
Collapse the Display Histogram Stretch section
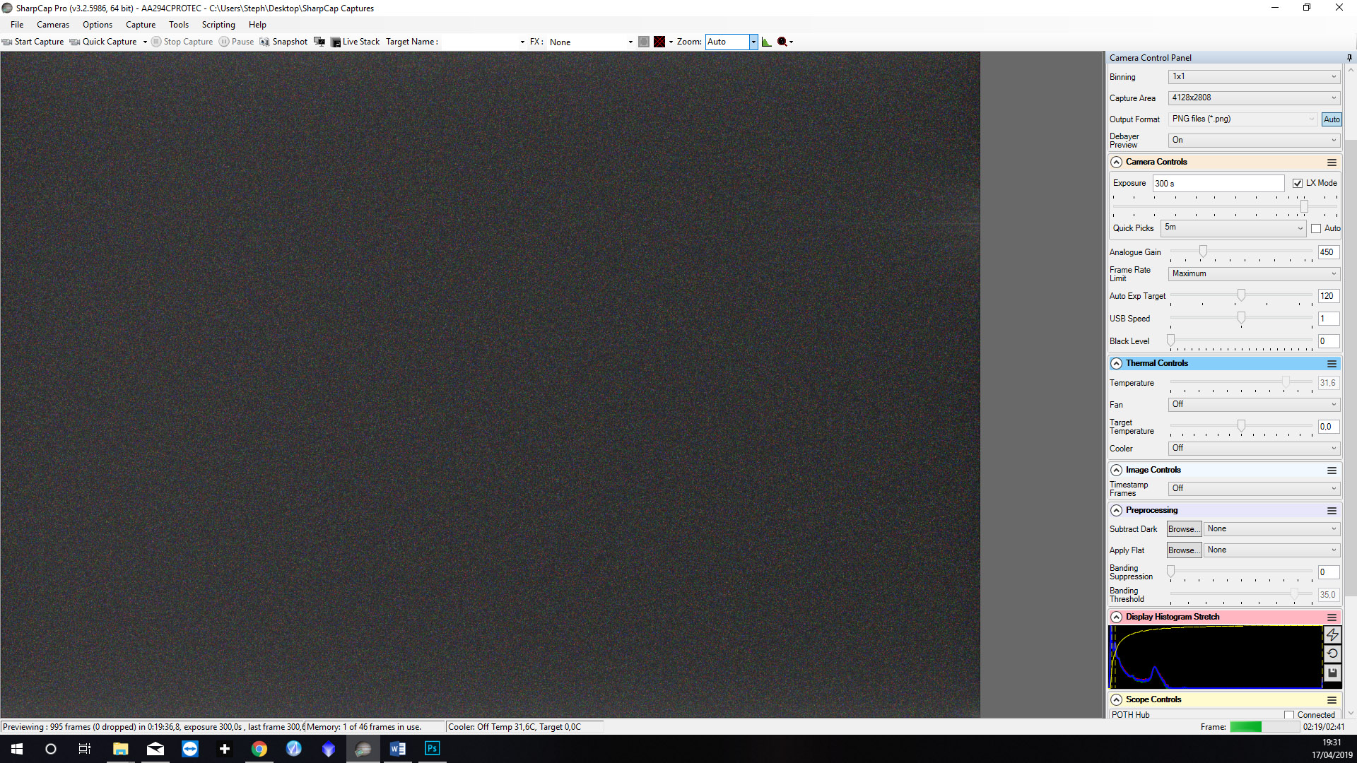1117,617
